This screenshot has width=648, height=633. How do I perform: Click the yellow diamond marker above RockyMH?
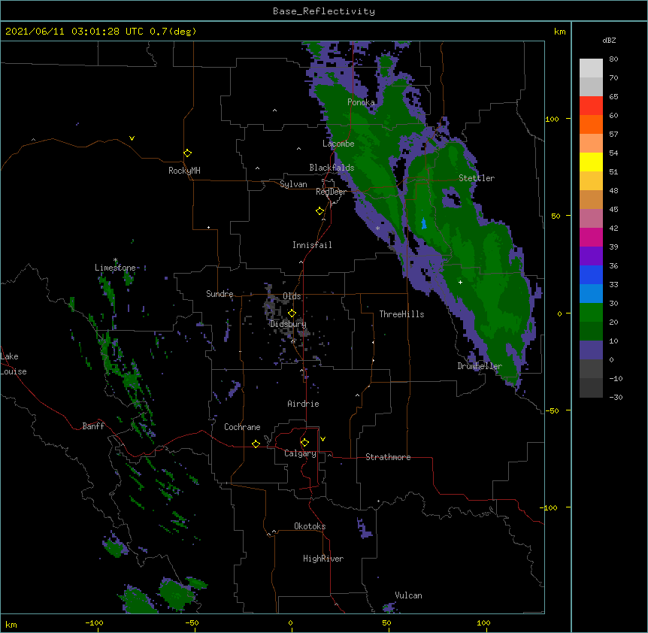click(x=187, y=153)
